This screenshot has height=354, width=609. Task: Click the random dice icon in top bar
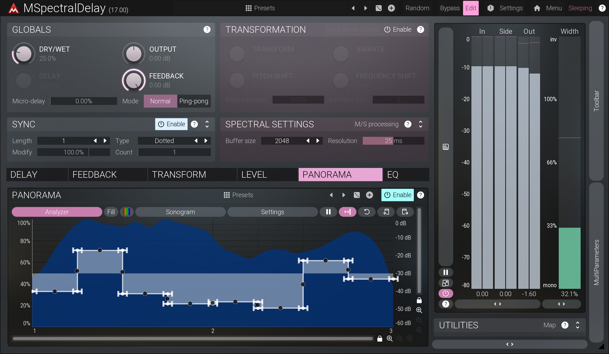click(378, 8)
